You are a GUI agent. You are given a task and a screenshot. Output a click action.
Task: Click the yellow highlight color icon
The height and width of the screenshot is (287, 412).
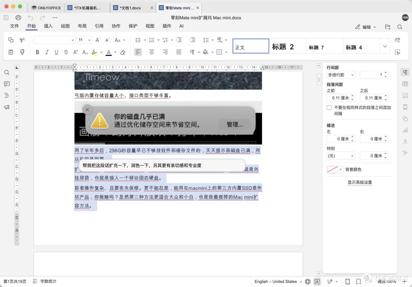(x=94, y=52)
